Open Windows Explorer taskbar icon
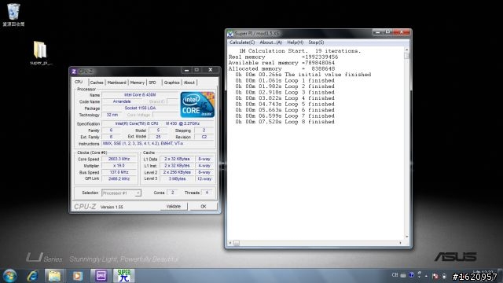 (54, 276)
